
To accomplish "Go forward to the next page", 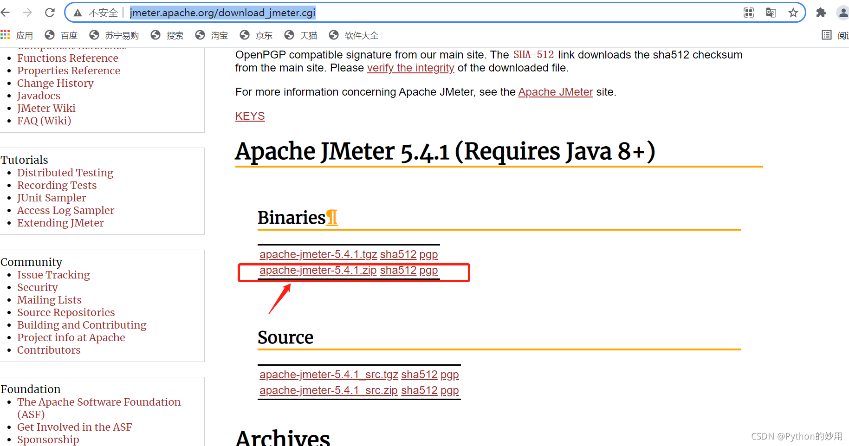I will click(x=27, y=13).
